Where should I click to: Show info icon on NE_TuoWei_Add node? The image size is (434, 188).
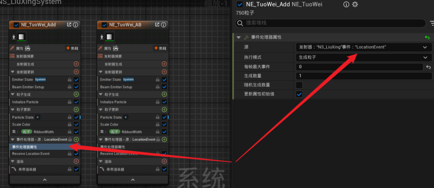point(75,25)
